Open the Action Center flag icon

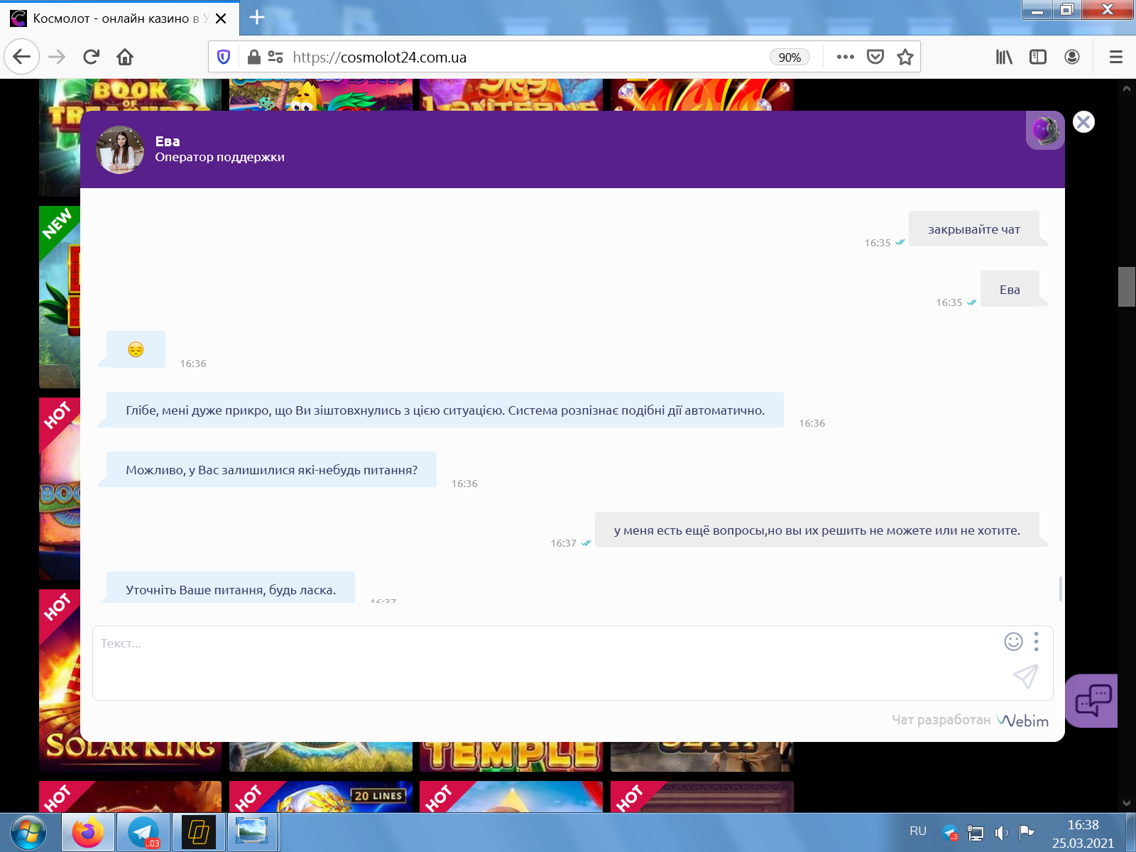(1026, 832)
